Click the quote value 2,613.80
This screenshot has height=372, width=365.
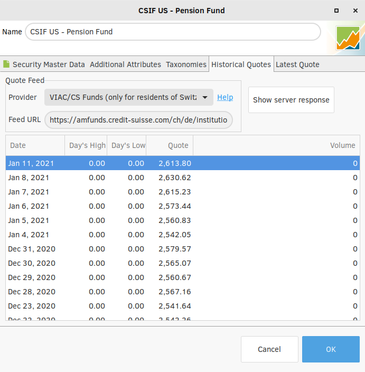pyautogui.click(x=175, y=163)
